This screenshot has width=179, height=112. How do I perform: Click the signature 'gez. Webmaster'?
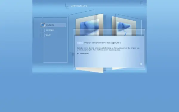click(x=83, y=53)
